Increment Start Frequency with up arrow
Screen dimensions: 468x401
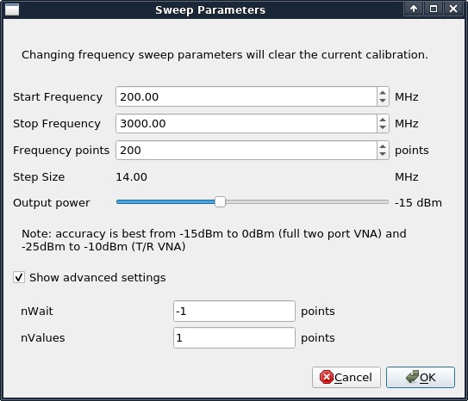pyautogui.click(x=383, y=92)
